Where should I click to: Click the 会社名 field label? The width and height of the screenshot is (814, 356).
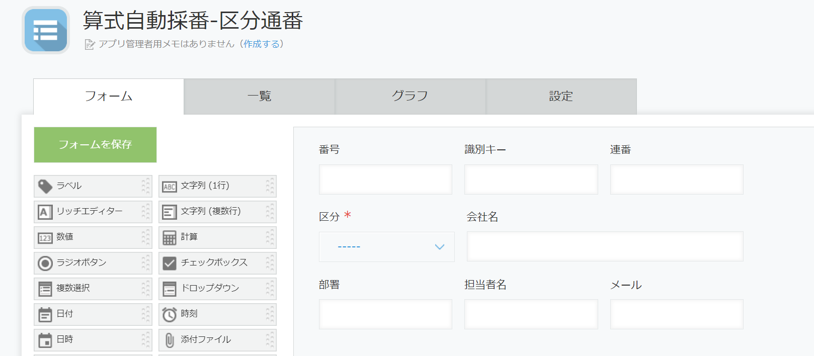click(x=482, y=217)
